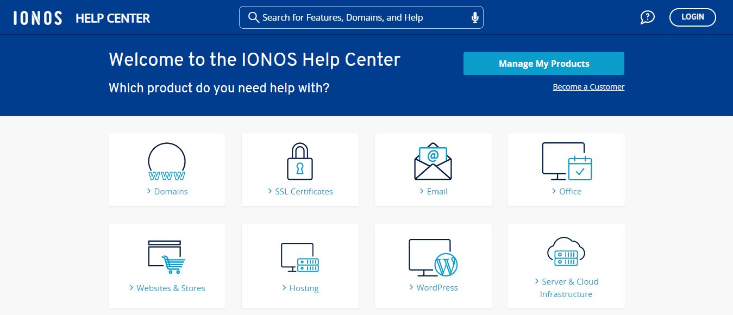Click the Server & Cloud icon
The height and width of the screenshot is (315, 733).
[x=566, y=251]
